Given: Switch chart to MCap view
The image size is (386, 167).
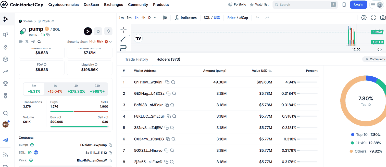Looking at the screenshot, I should pyautogui.click(x=244, y=18).
